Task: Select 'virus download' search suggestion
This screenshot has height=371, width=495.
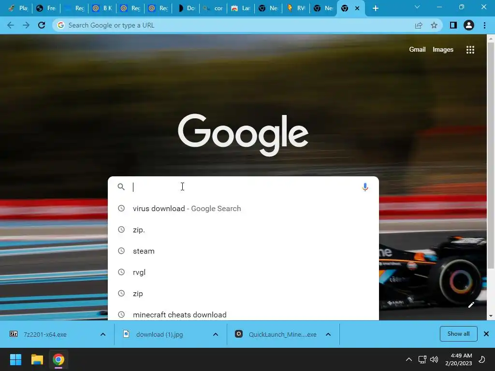Action: (x=243, y=209)
